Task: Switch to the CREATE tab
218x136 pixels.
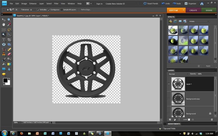Action: click(193, 10)
